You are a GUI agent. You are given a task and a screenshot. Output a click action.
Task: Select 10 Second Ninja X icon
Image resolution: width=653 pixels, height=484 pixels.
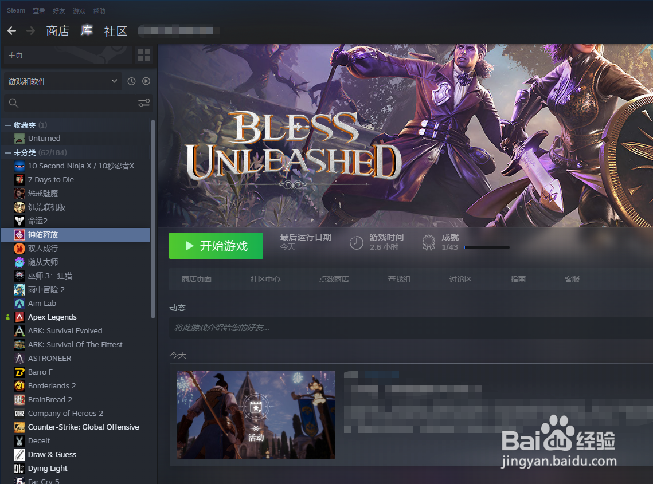[19, 166]
